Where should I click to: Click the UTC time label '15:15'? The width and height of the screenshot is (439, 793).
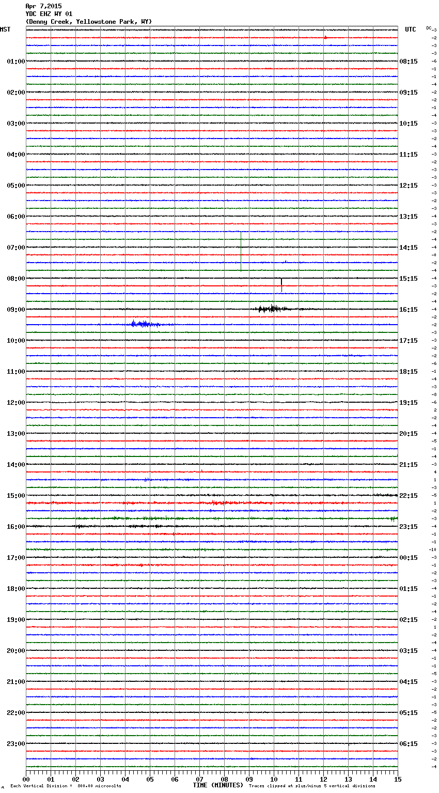click(x=409, y=279)
